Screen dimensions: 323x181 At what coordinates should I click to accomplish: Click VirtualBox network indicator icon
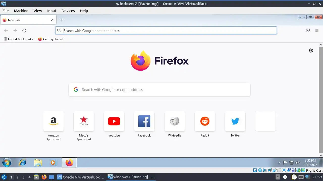[270, 170]
